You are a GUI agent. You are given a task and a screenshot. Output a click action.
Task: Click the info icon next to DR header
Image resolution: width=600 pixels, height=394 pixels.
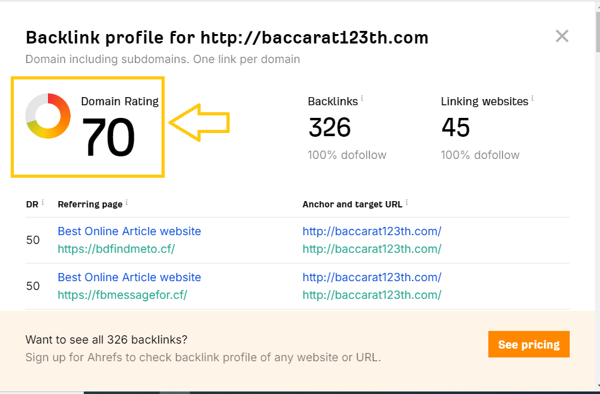[x=43, y=203]
